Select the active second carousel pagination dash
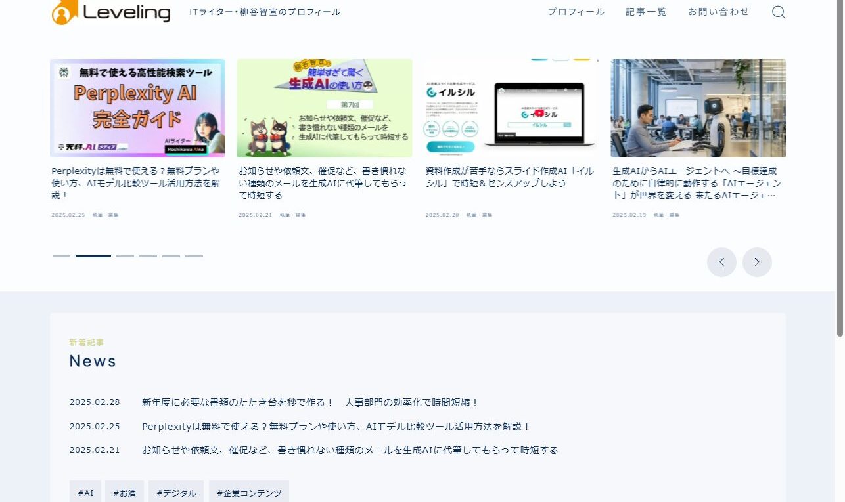 (x=93, y=256)
